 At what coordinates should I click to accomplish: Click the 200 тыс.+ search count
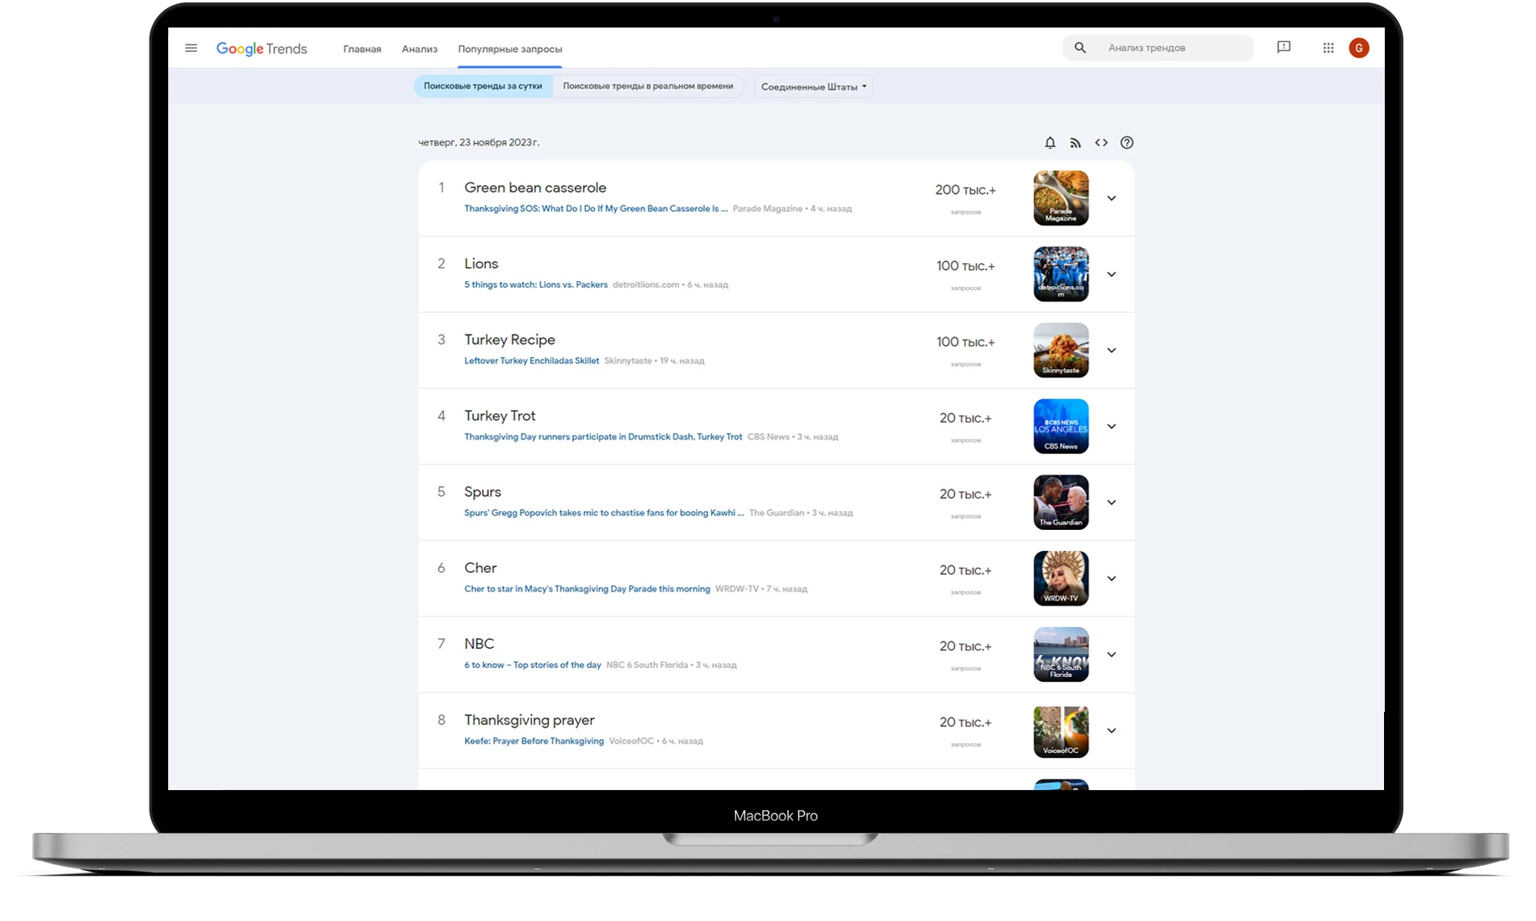[x=965, y=190]
